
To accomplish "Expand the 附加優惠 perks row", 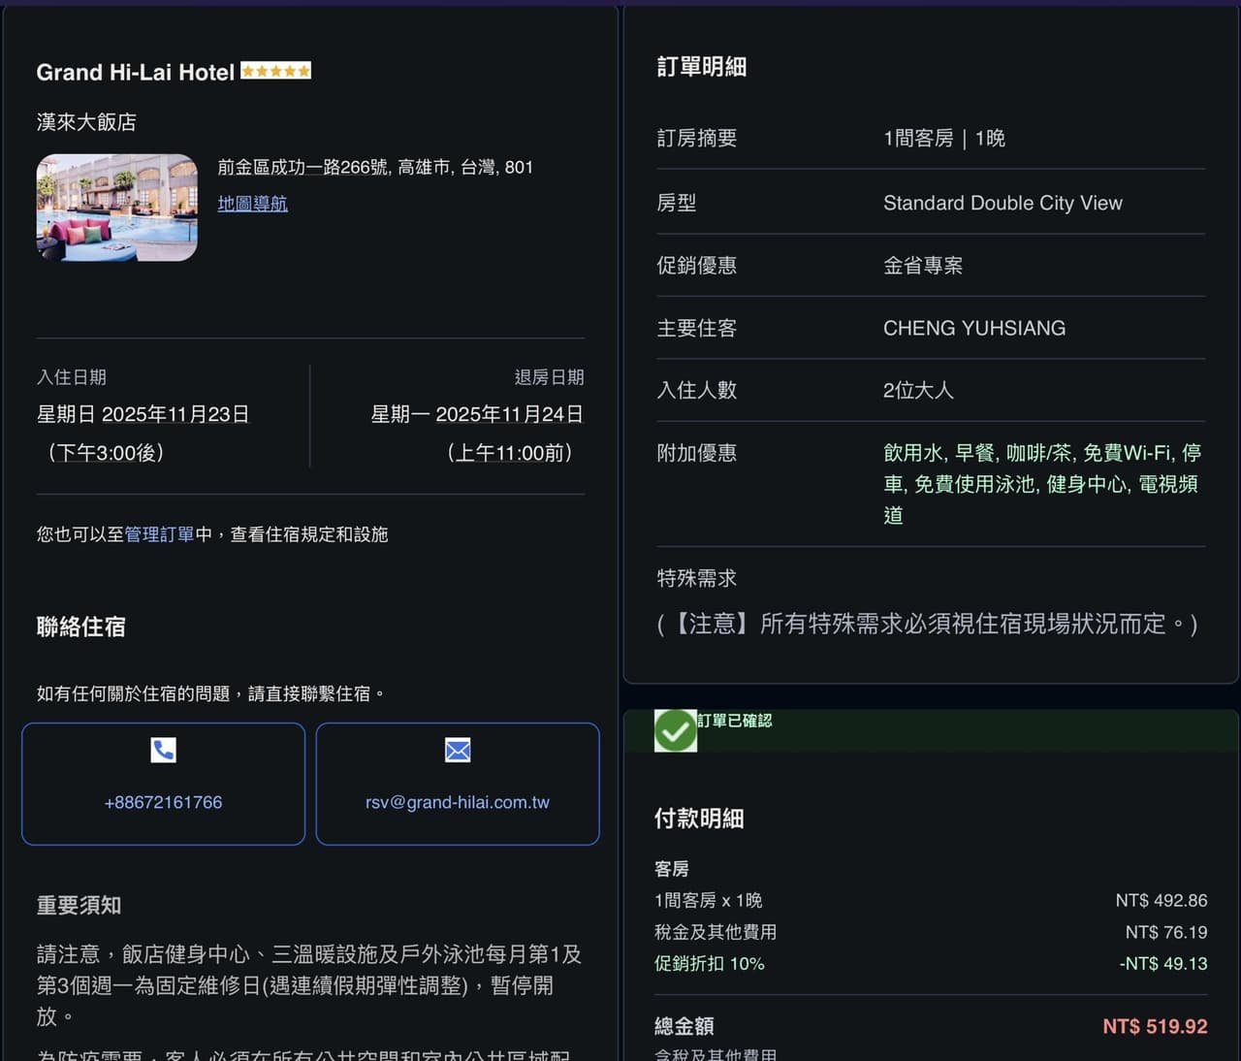I will (x=696, y=453).
